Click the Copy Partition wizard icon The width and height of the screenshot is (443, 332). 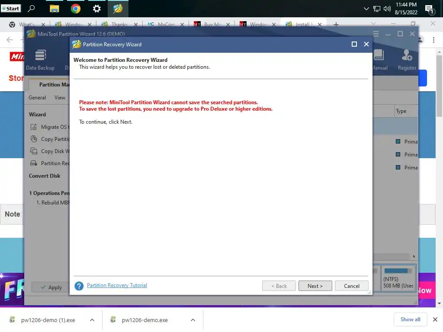tap(34, 139)
